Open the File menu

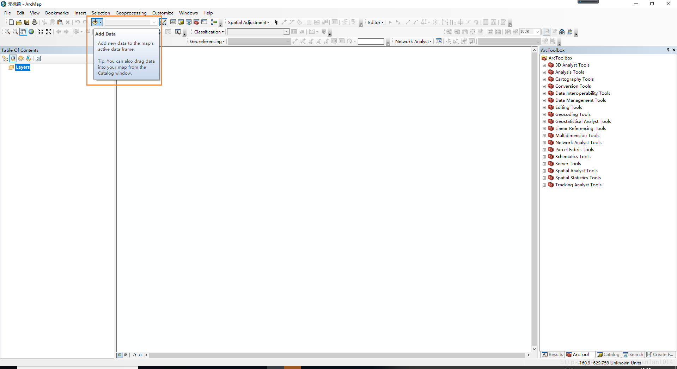pos(7,13)
